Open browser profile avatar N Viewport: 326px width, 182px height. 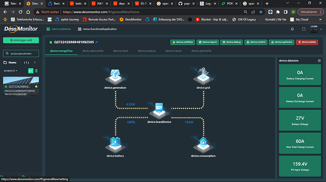coord(293,12)
